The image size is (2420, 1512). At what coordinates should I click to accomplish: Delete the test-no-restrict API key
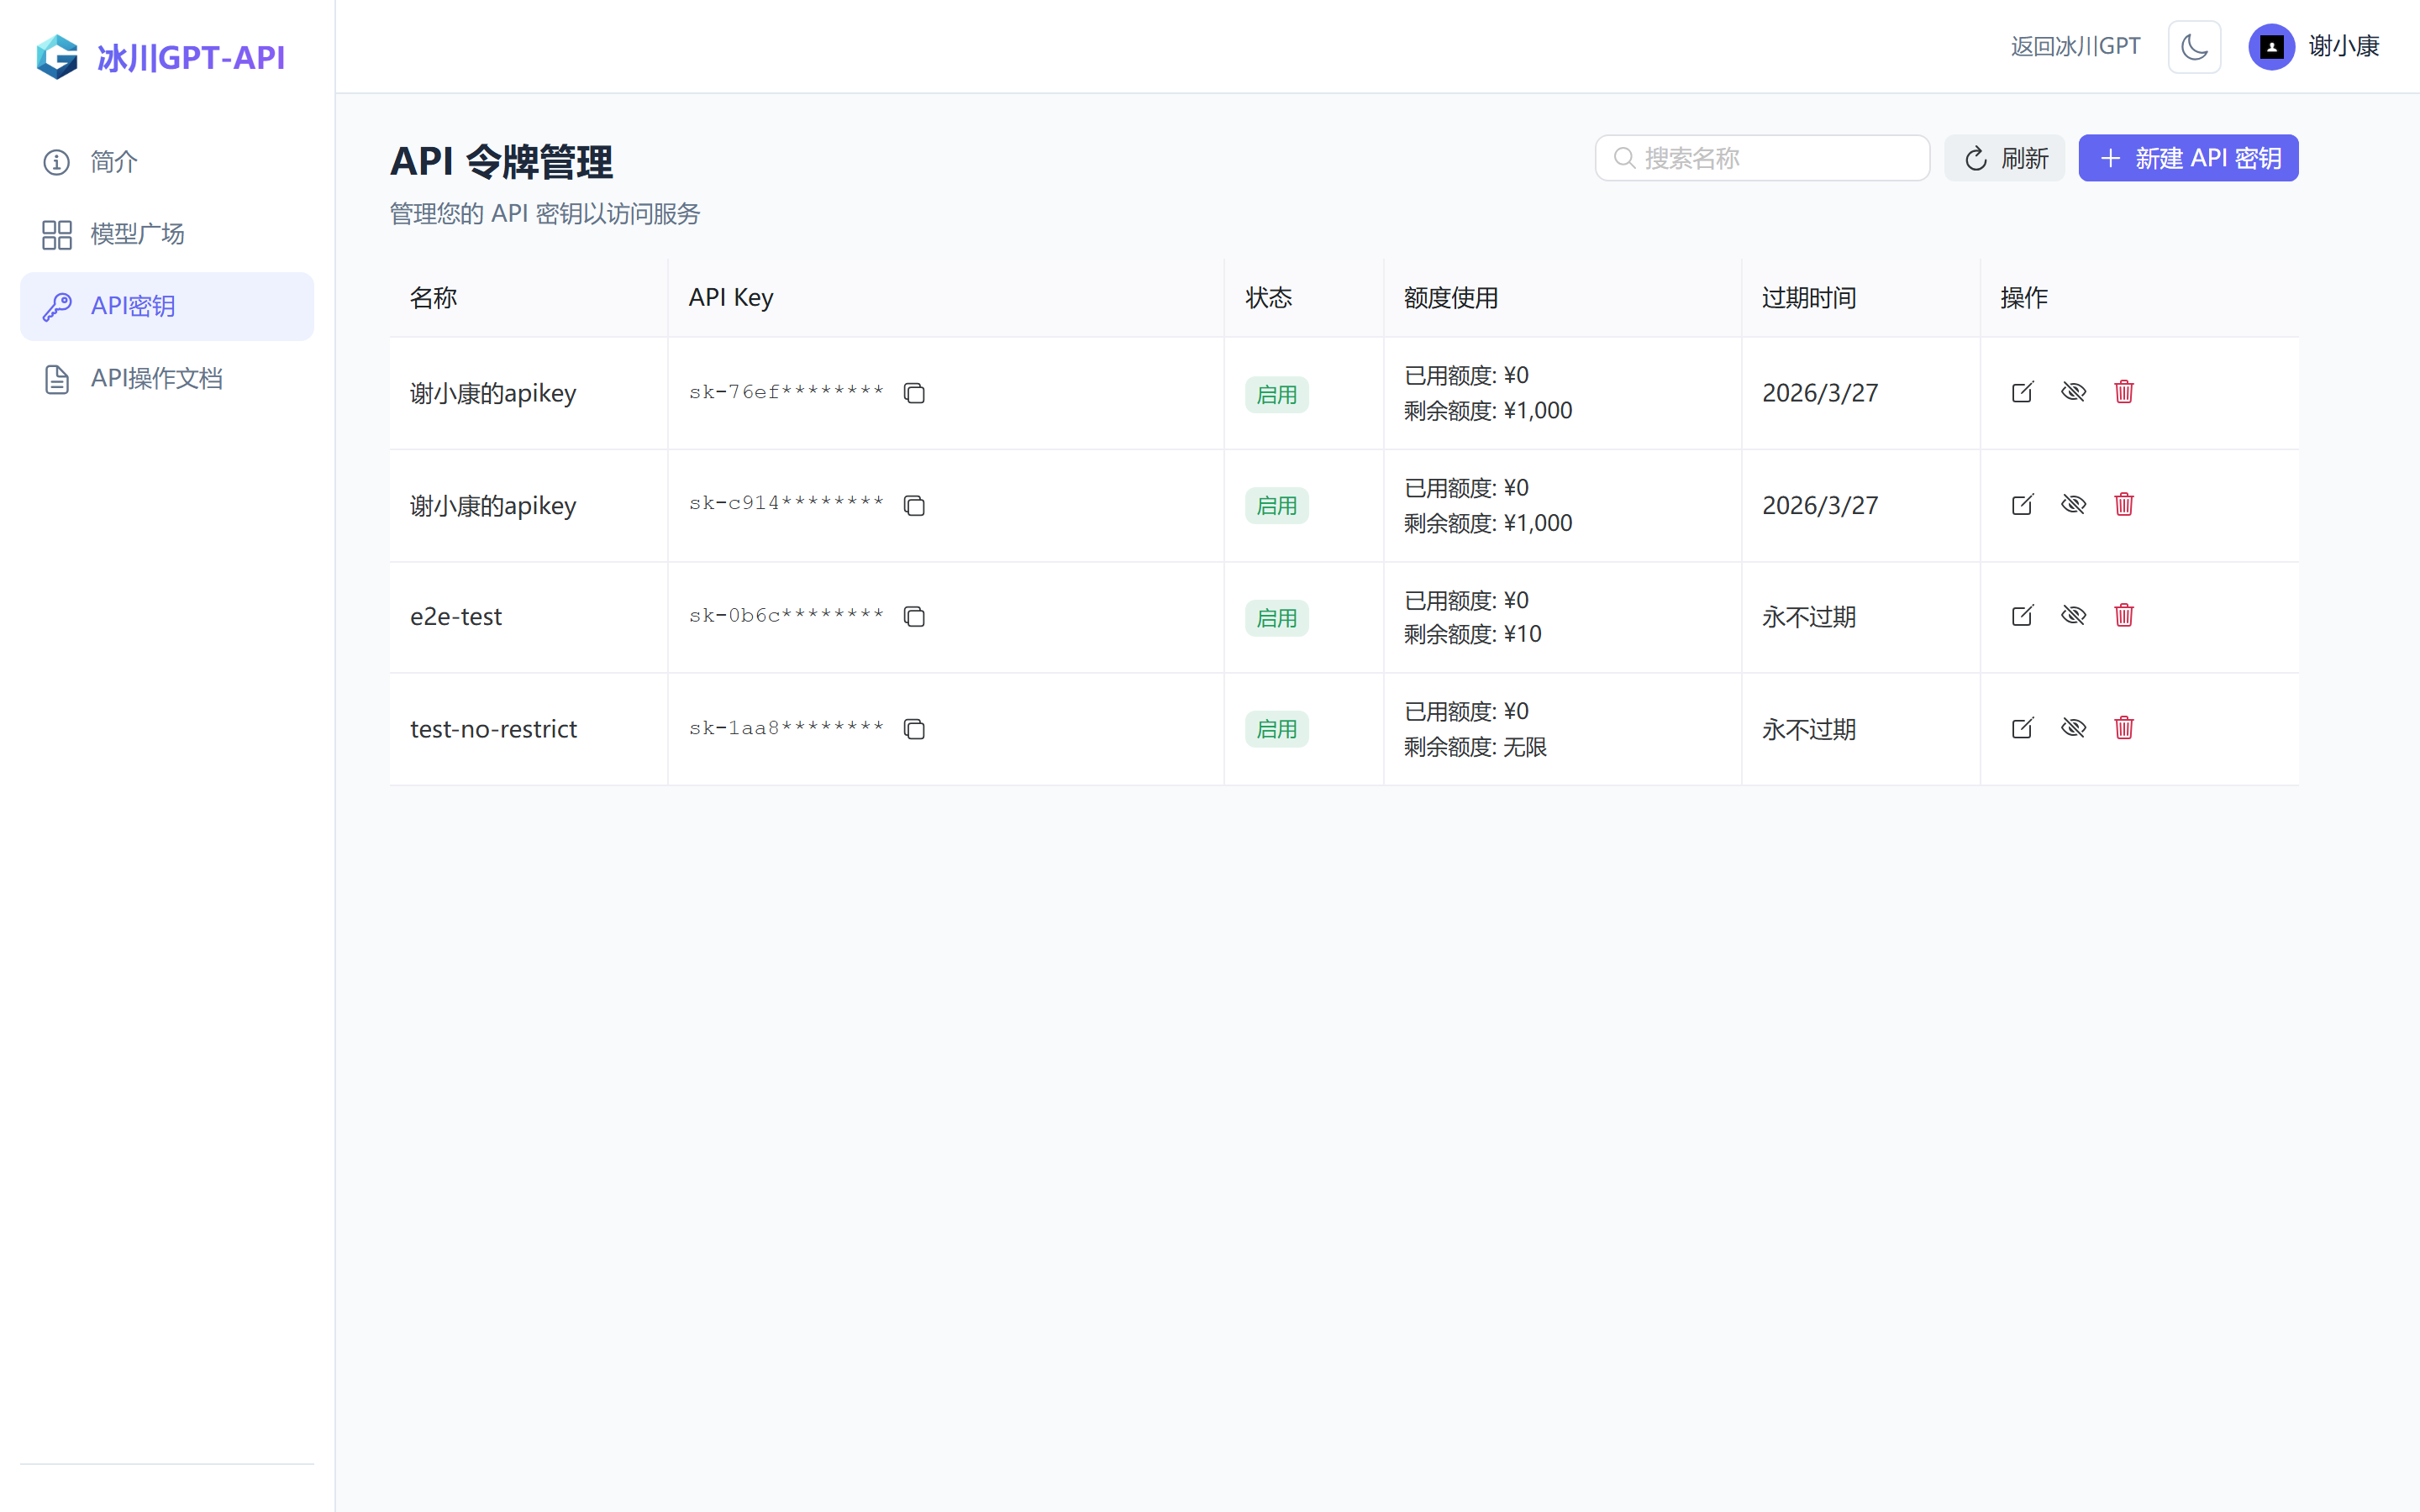(x=2125, y=728)
